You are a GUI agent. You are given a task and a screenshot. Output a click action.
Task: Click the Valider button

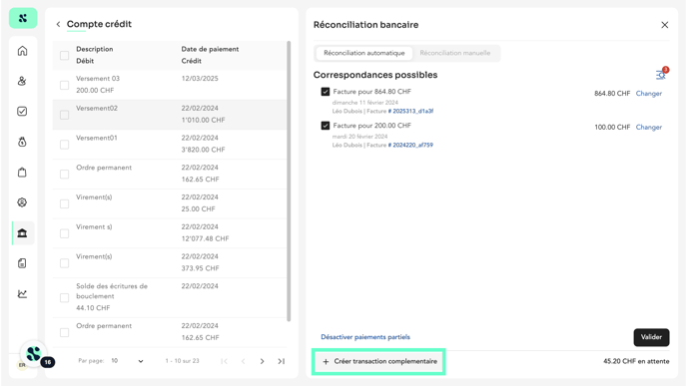(651, 337)
